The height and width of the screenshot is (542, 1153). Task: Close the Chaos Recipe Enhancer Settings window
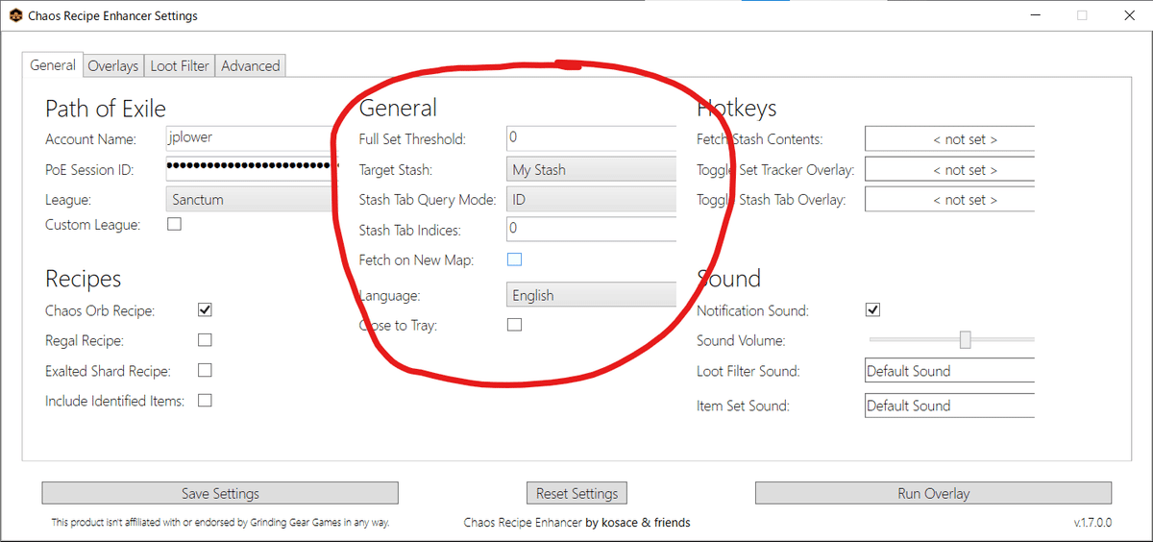tap(1127, 15)
